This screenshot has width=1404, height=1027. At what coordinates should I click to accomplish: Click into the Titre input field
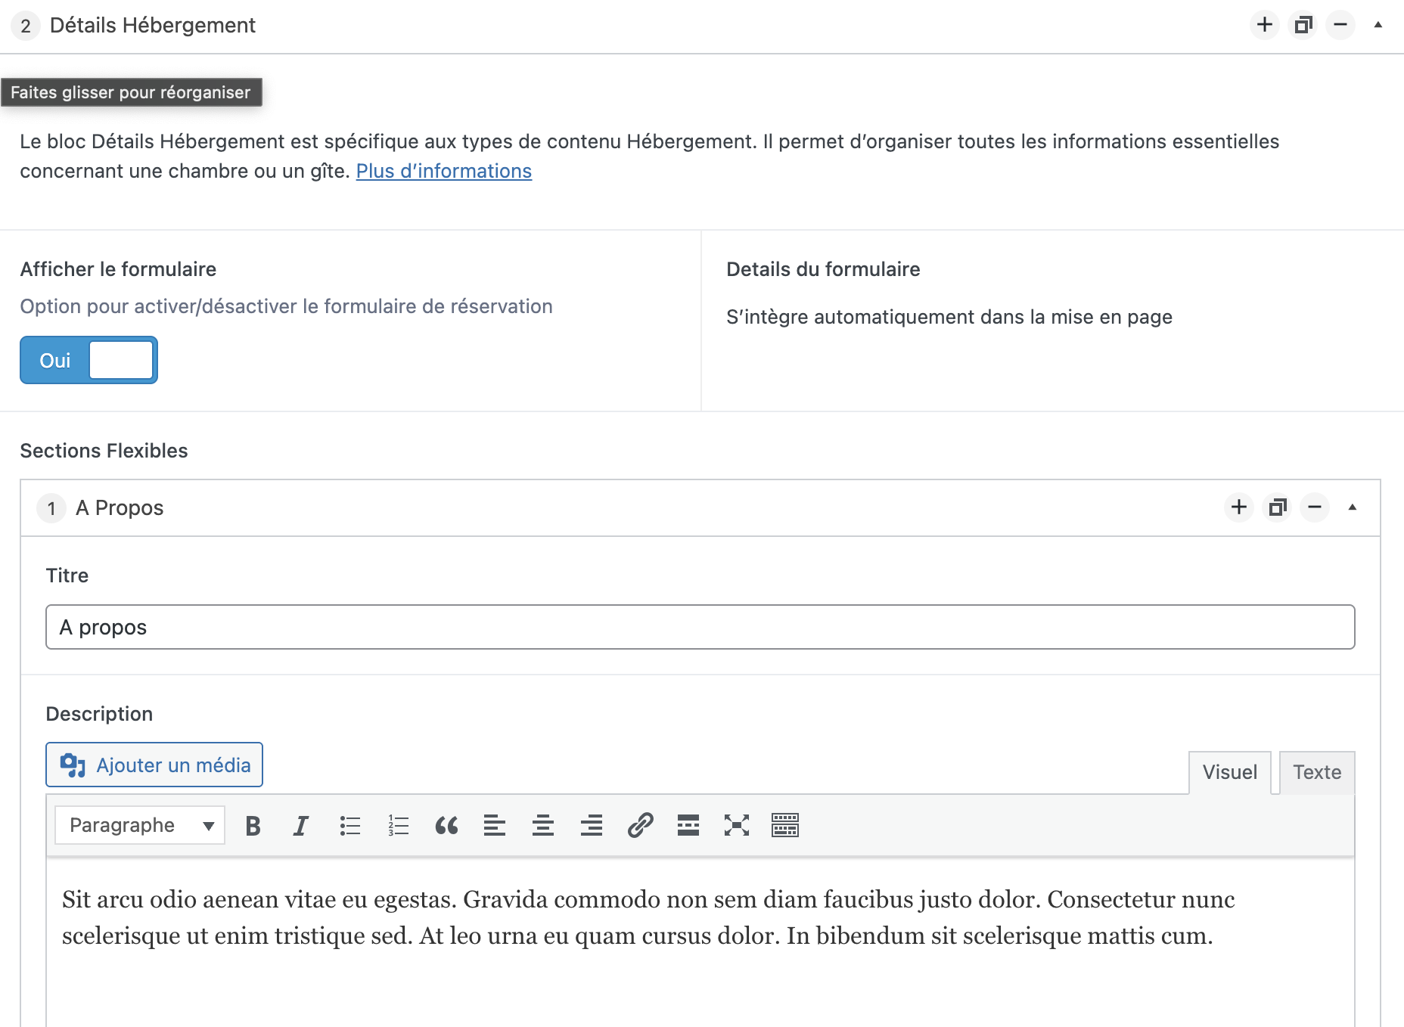[x=700, y=627]
